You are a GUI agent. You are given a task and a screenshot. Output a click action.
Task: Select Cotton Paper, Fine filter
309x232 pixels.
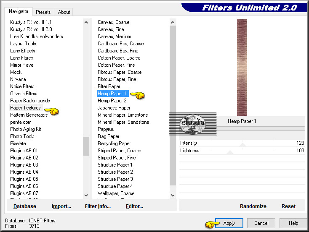click(116, 65)
